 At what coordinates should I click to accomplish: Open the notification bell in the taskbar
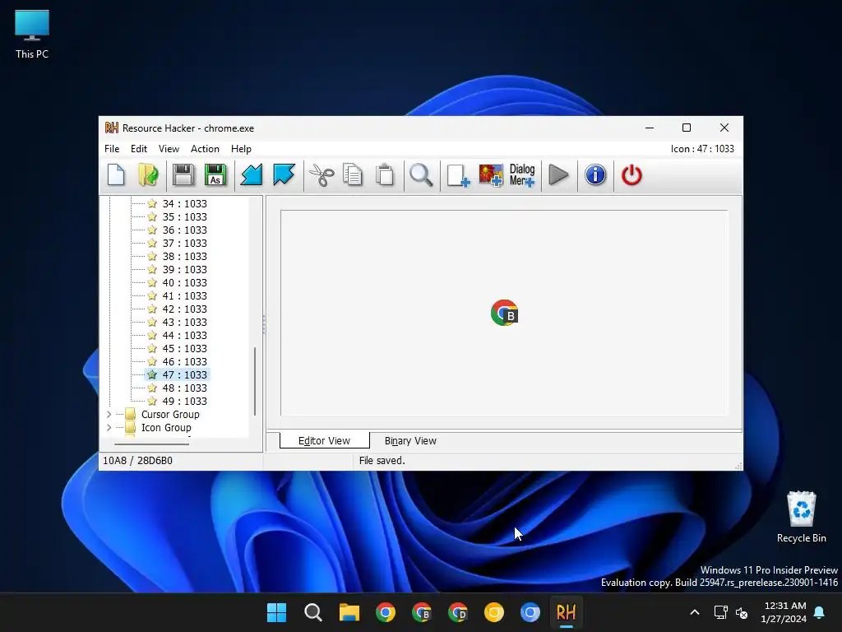pos(820,612)
